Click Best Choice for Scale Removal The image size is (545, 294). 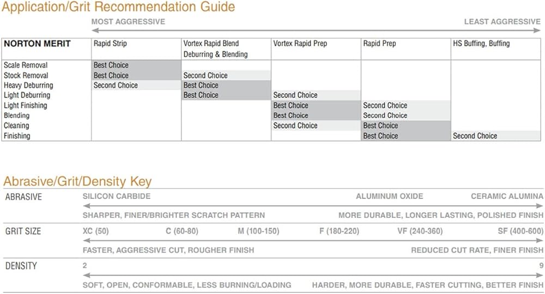tap(111, 65)
